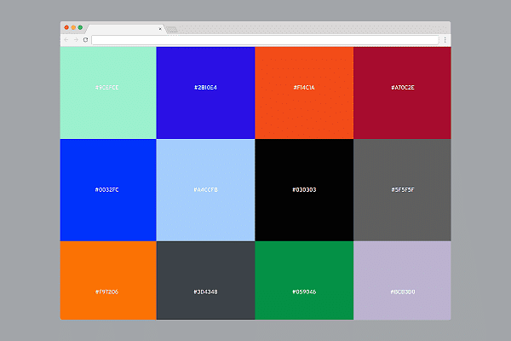511x341 pixels.
Task: Select the dark slate #3D4348 swatch
Action: 205,280
